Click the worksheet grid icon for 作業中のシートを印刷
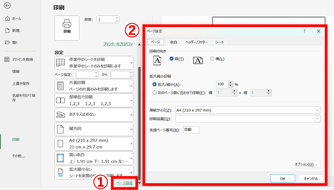This screenshot has width=334, height=190. tap(60, 63)
